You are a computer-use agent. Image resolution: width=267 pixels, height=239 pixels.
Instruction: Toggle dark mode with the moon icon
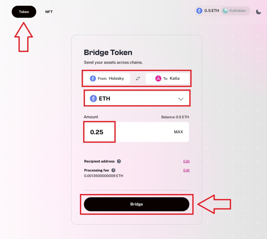[x=259, y=12]
